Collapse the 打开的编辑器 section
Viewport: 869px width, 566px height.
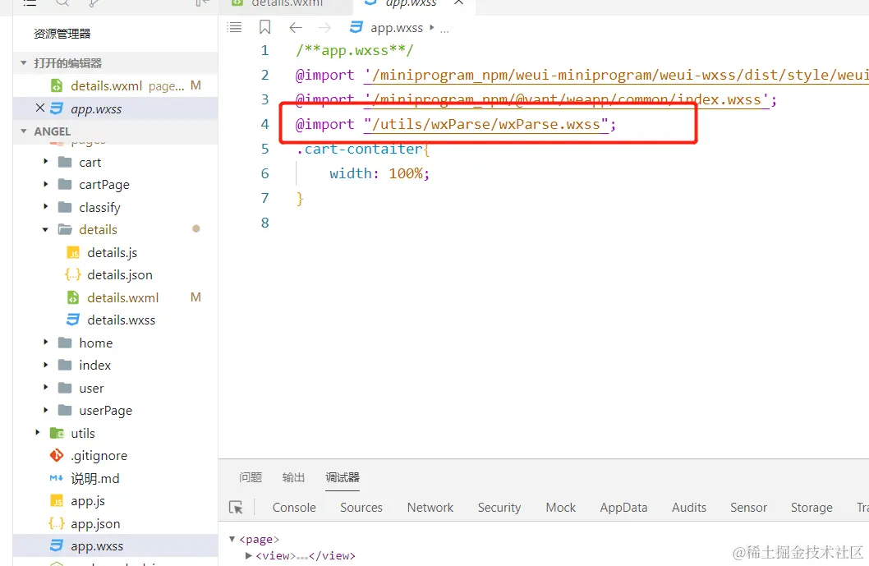pyautogui.click(x=23, y=63)
